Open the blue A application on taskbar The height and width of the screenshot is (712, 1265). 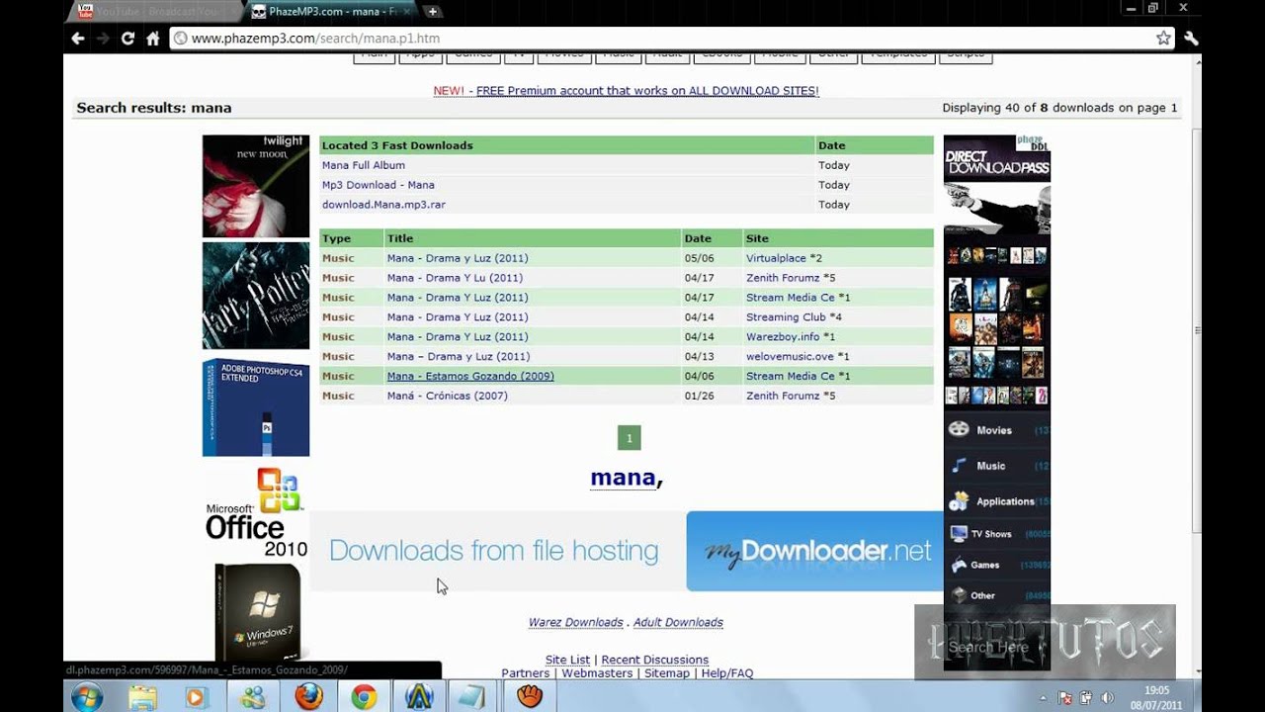[x=419, y=696]
